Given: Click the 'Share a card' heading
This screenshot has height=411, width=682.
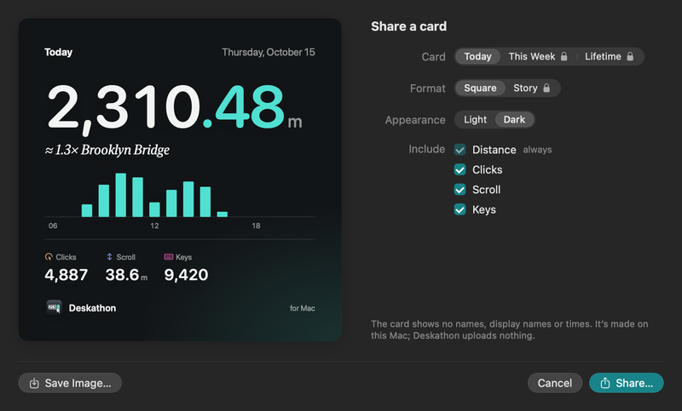Looking at the screenshot, I should (x=408, y=26).
